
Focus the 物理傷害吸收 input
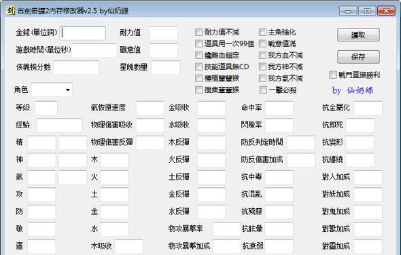150,125
